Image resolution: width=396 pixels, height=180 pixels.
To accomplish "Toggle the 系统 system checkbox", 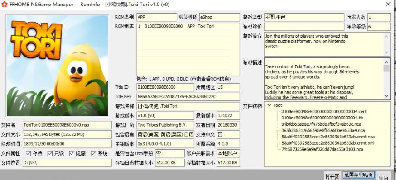I will (94, 153).
